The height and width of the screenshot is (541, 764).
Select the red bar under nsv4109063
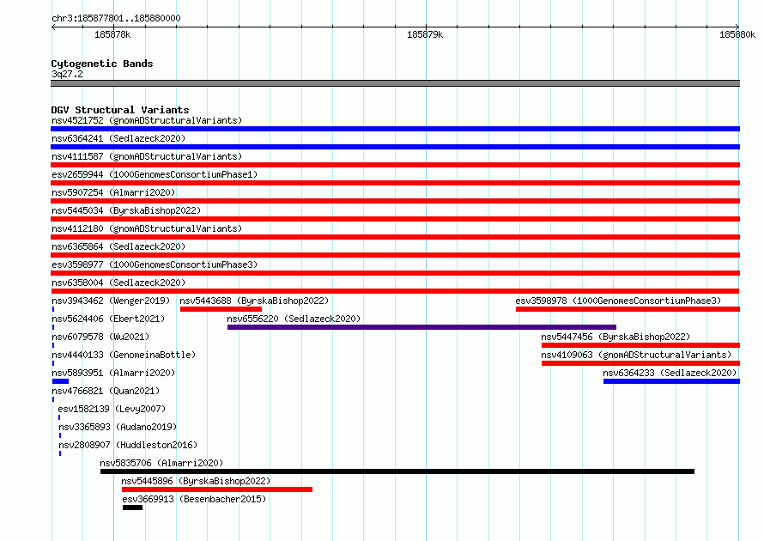pos(640,363)
